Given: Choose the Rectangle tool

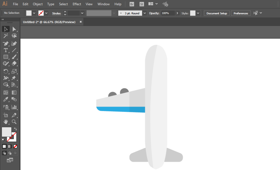Looking at the screenshot, I should tap(6, 57).
